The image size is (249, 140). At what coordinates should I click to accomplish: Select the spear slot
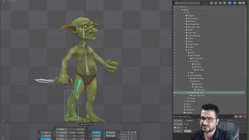tap(190, 41)
